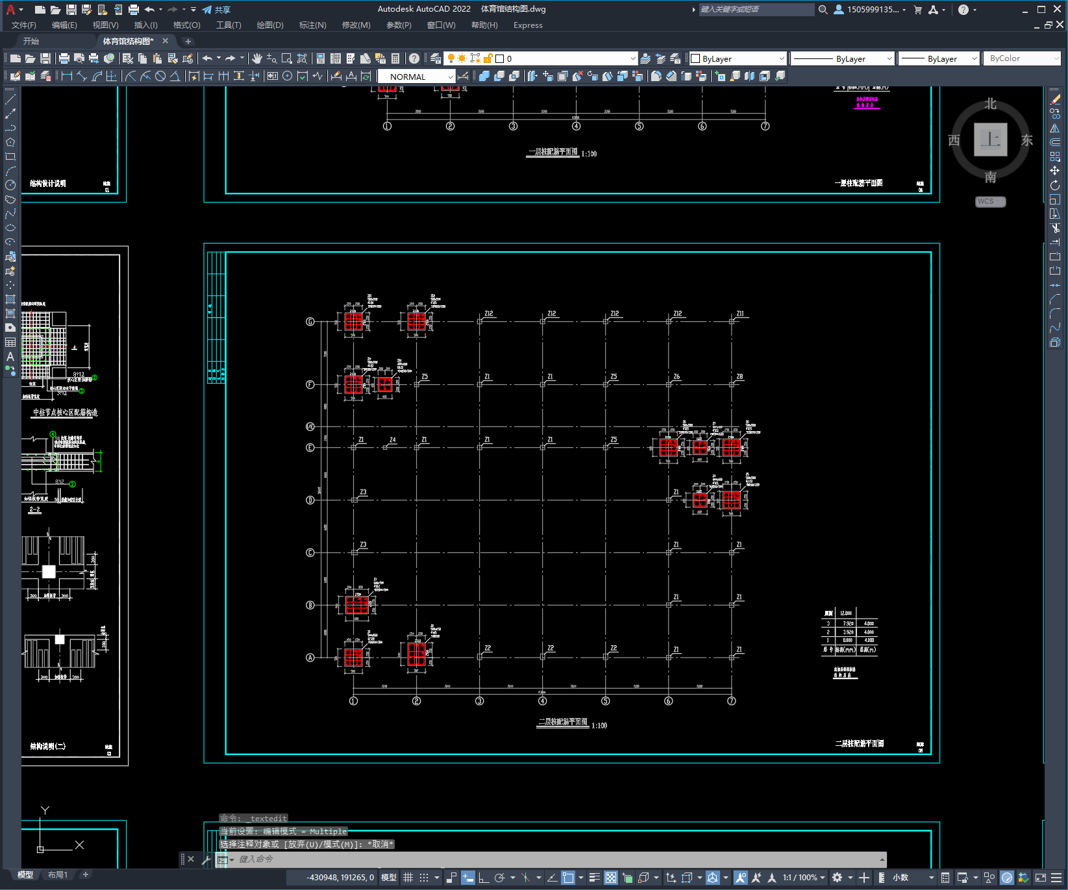The height and width of the screenshot is (890, 1068).
Task: Select the Trim scissors tool
Action: pyautogui.click(x=1055, y=228)
